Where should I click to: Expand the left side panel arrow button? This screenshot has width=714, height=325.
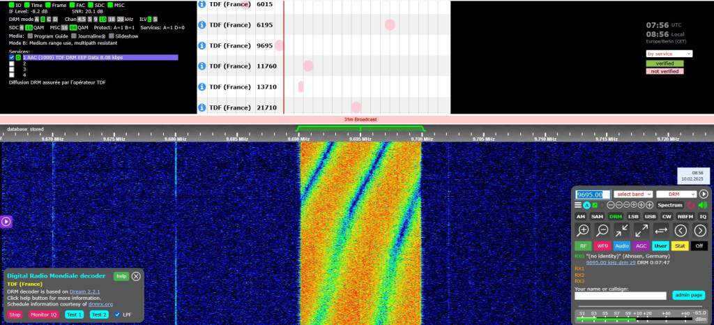pos(6,222)
